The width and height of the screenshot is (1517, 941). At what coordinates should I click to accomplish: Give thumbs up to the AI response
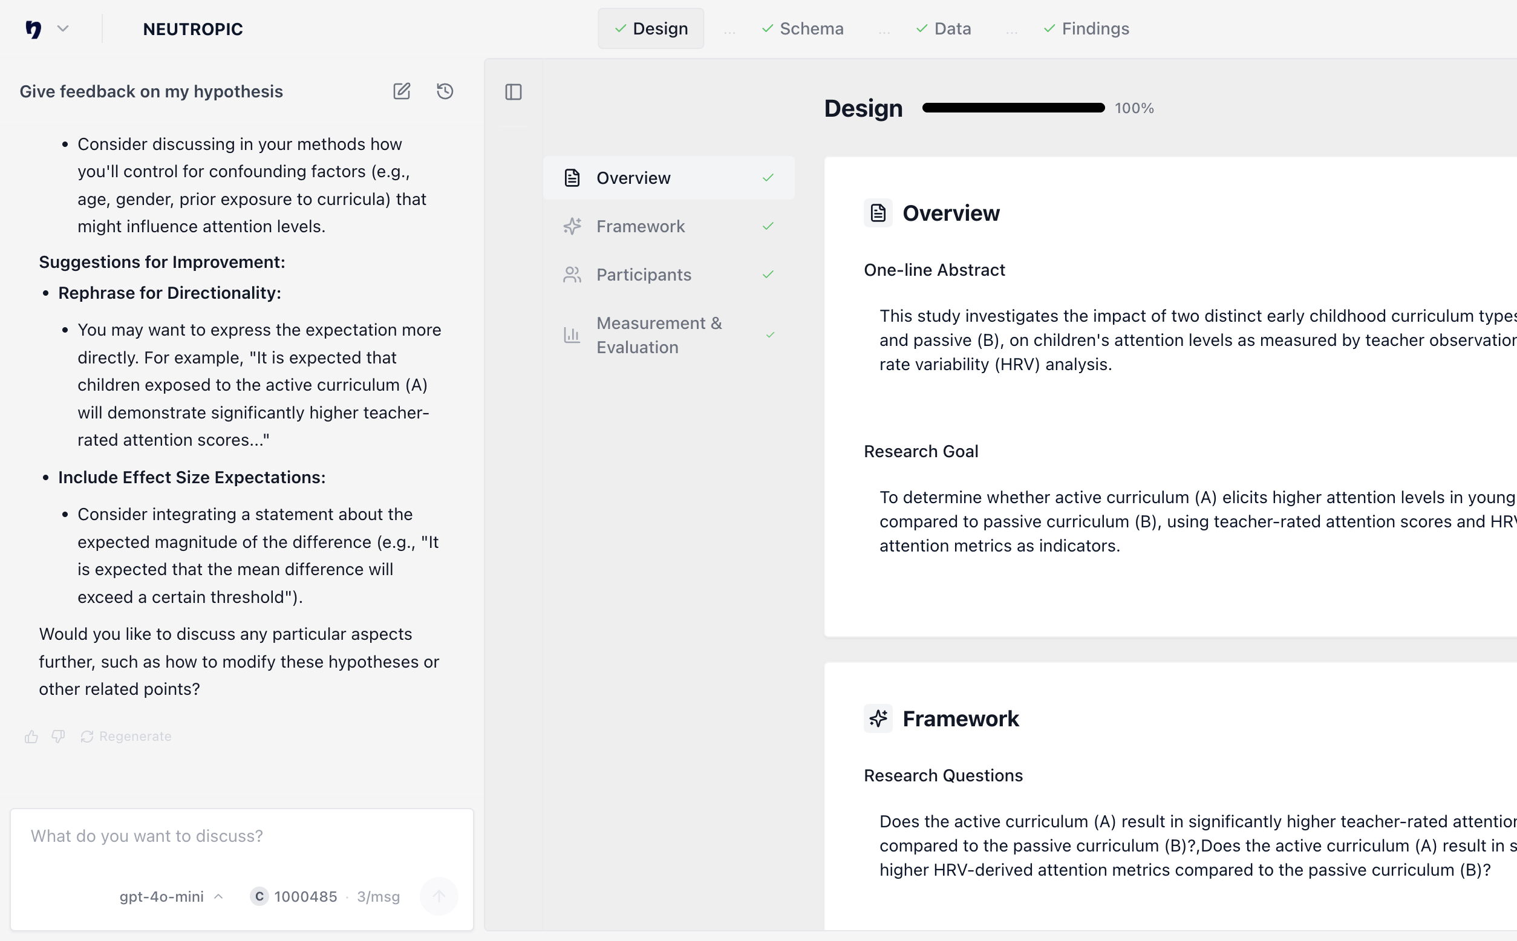30,736
